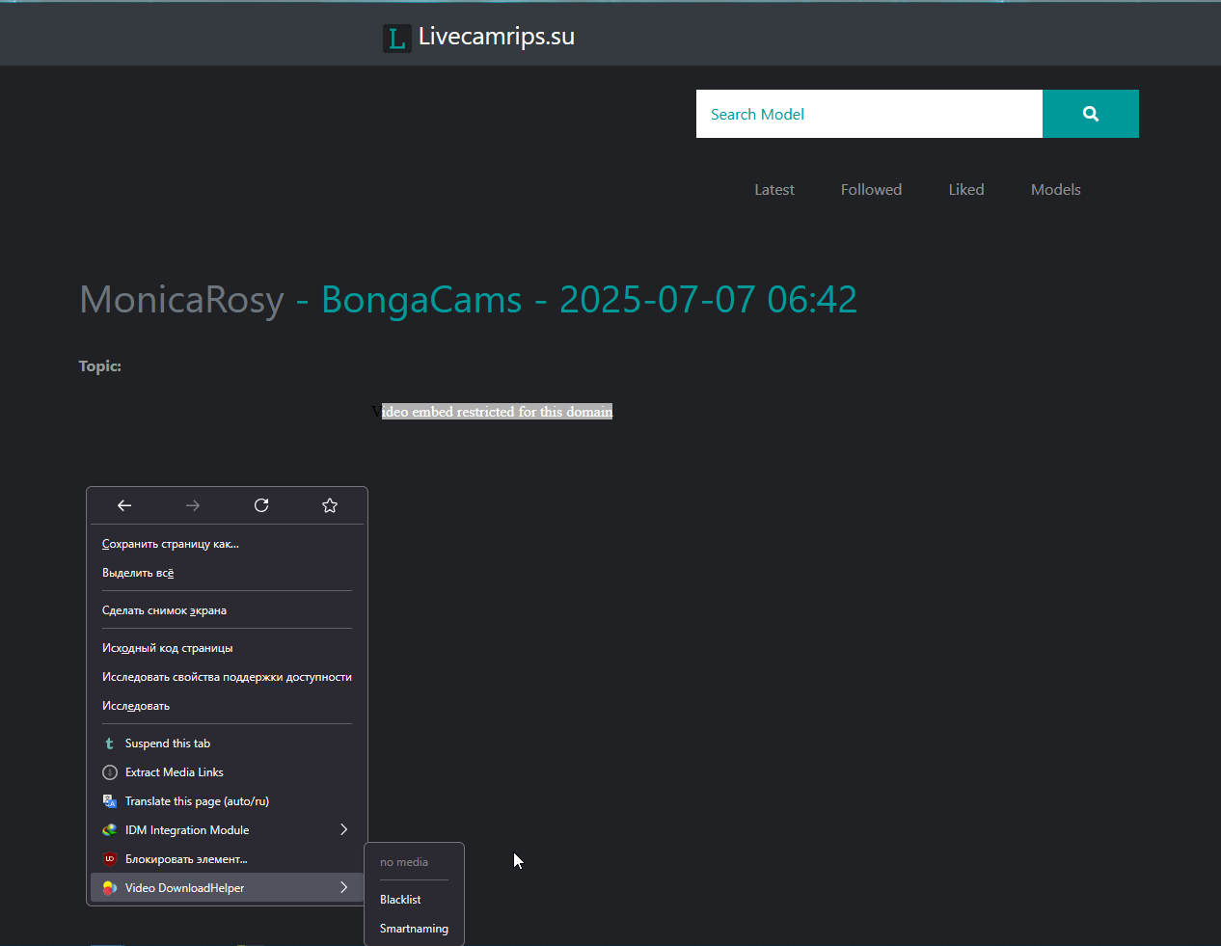Open the Latest navigation link
The image size is (1221, 946).
pyautogui.click(x=774, y=190)
